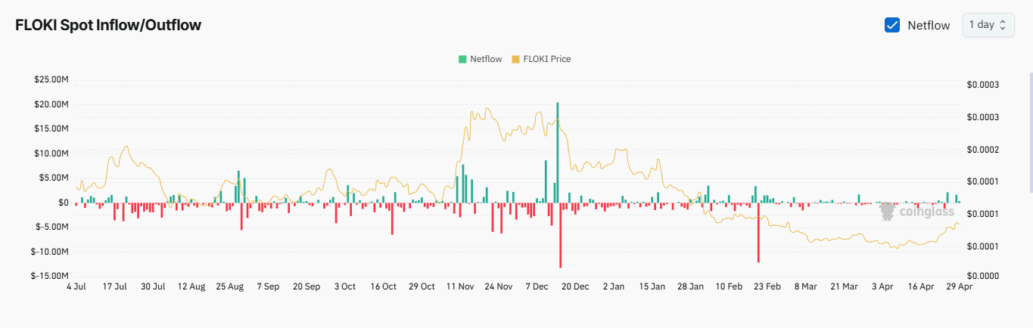
Task: Click the 7 Dec date label
Action: click(x=537, y=287)
